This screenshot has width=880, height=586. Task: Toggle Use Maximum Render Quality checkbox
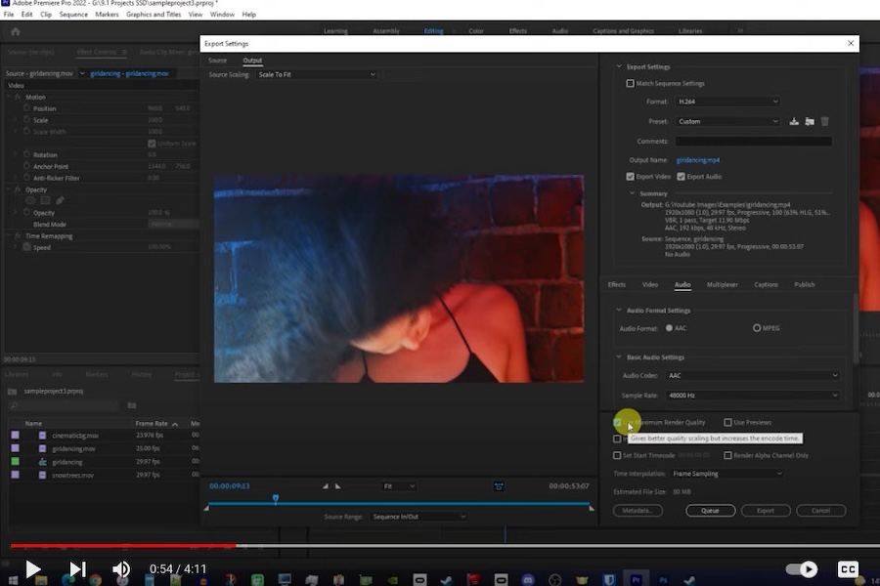[617, 422]
